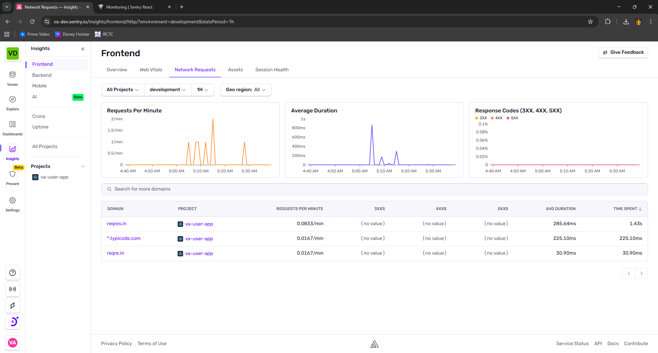
Task: Open Settings gear in sidebar
Action: click(12, 204)
